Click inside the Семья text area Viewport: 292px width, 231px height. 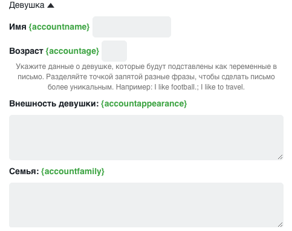click(x=146, y=205)
